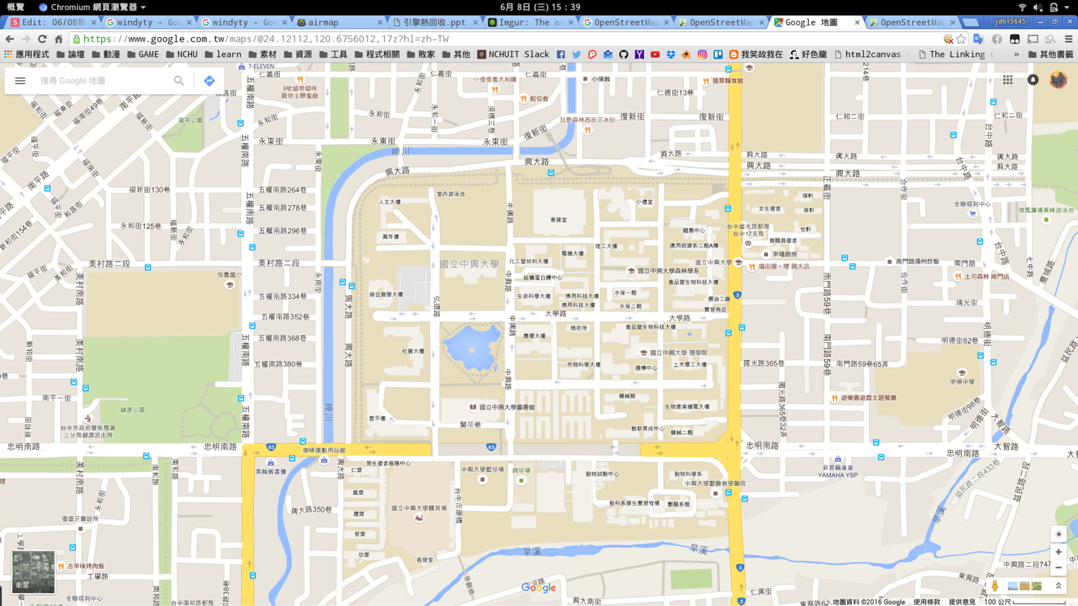Open the volume indicator in the top bar
Screen dimensions: 1078x606
tap(1038, 7)
